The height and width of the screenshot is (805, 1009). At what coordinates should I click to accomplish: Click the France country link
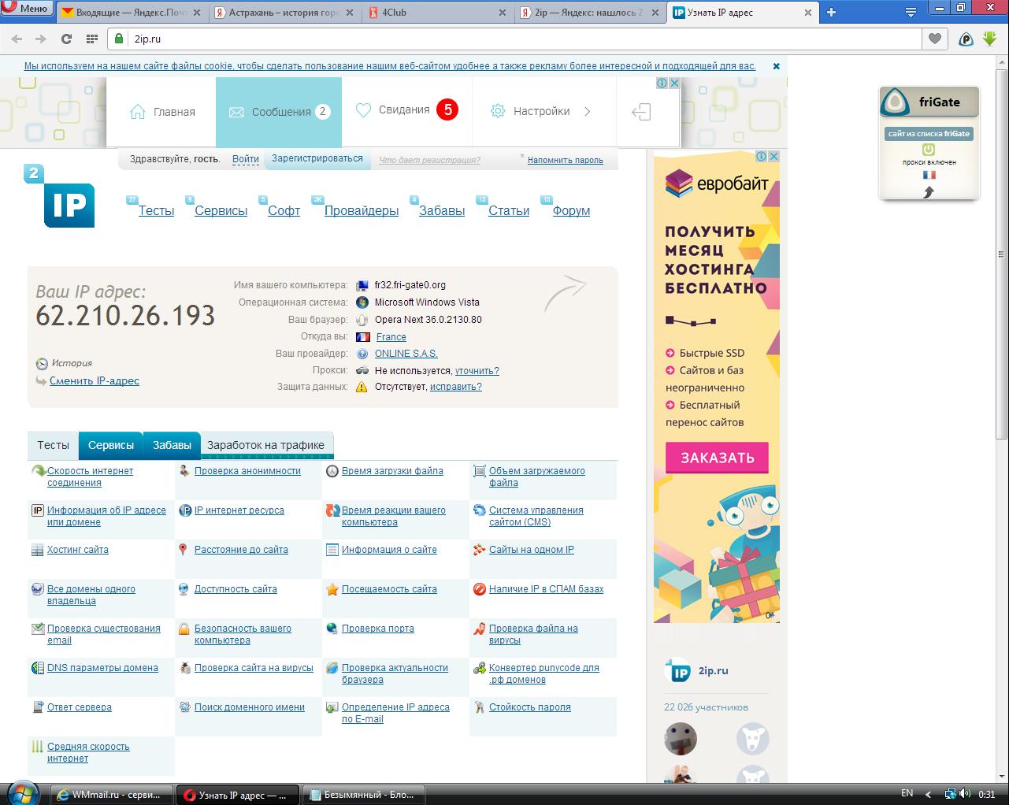tap(391, 337)
